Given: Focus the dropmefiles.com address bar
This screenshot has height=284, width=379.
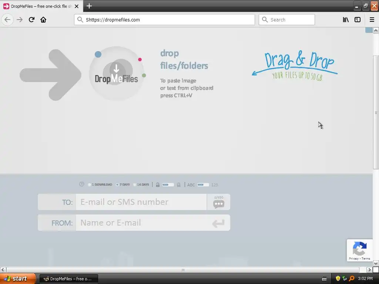Looking at the screenshot, I should pos(164,20).
